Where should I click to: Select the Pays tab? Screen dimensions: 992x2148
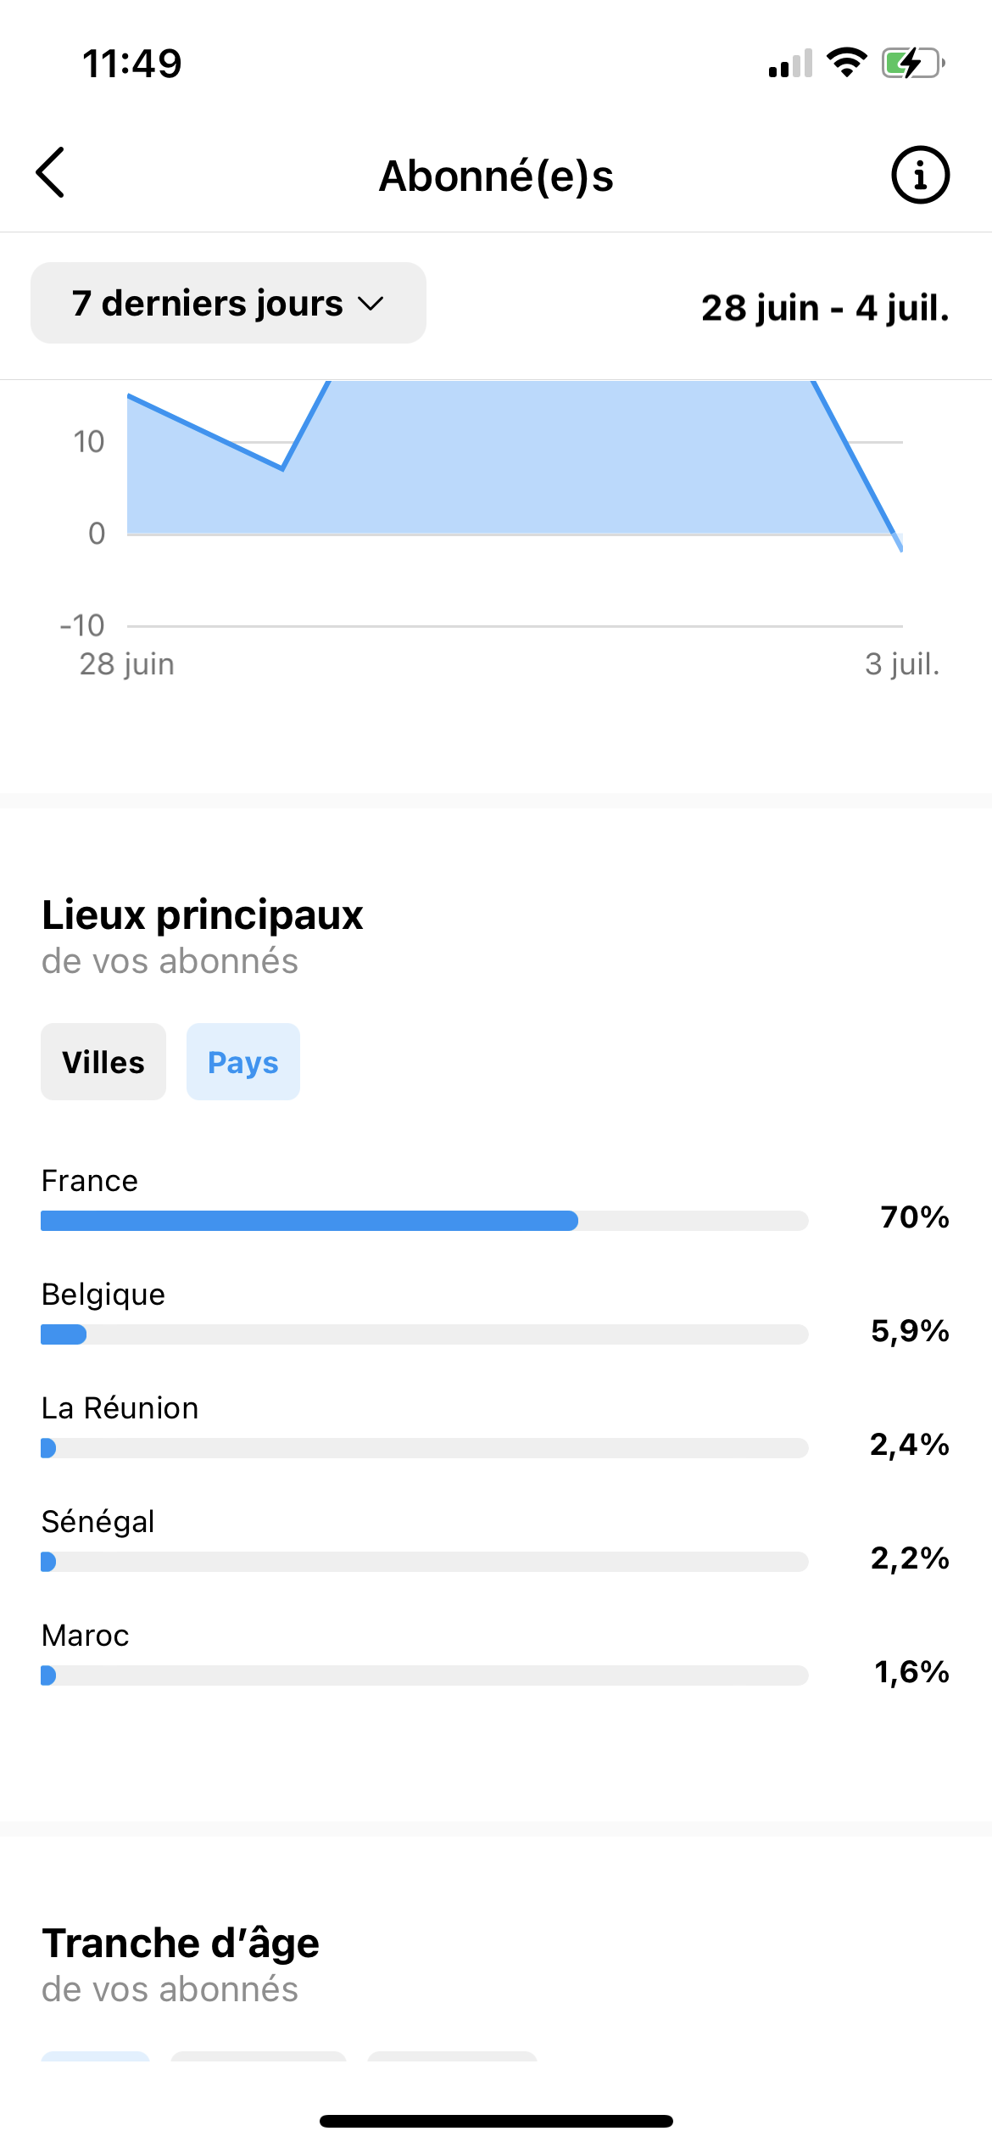243,1062
